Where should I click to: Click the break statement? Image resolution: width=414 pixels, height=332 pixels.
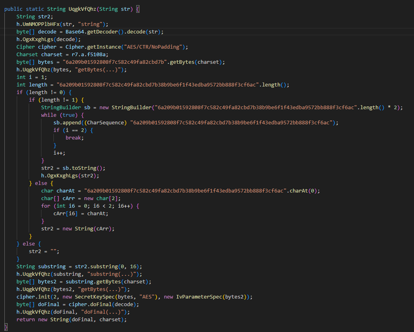[x=75, y=138]
